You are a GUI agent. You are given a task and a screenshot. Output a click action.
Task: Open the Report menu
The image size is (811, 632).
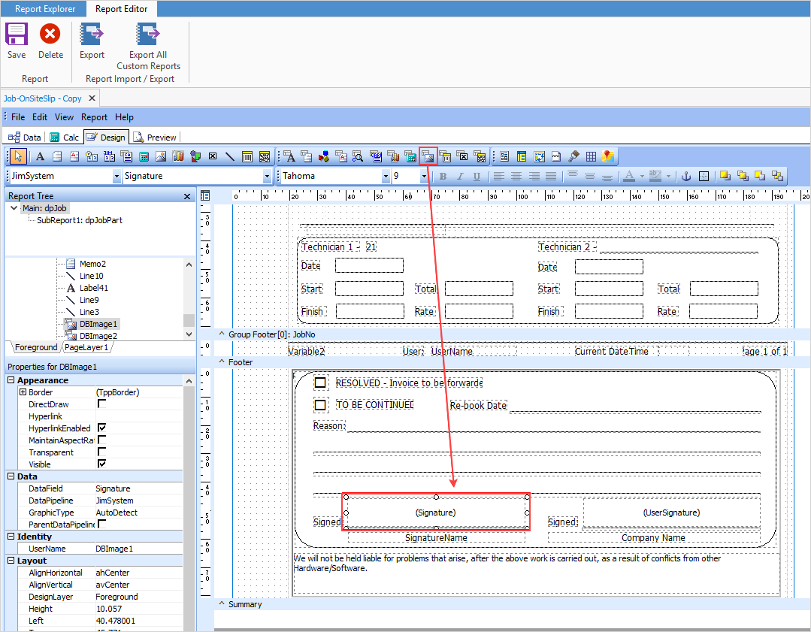coord(94,117)
